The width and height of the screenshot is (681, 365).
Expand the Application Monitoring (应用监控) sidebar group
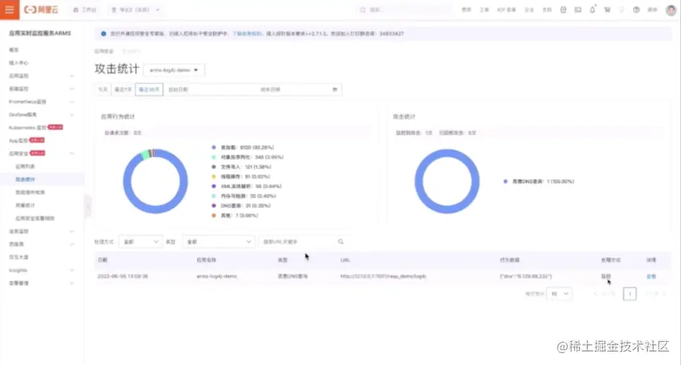click(42, 76)
